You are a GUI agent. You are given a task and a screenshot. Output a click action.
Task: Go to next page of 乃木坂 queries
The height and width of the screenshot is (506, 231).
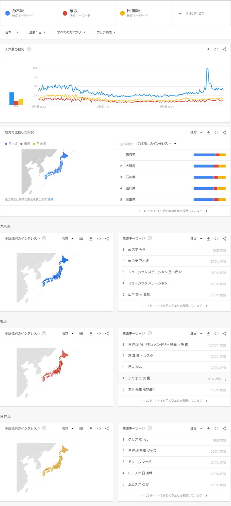(x=206, y=306)
